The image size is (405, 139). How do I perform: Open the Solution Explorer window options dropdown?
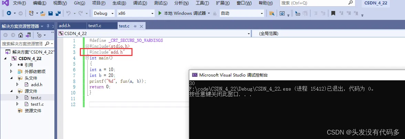pos(42,26)
